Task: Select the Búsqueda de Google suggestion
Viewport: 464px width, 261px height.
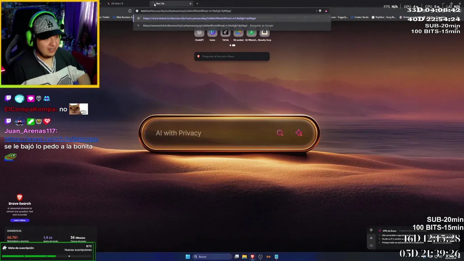Action: point(232,26)
